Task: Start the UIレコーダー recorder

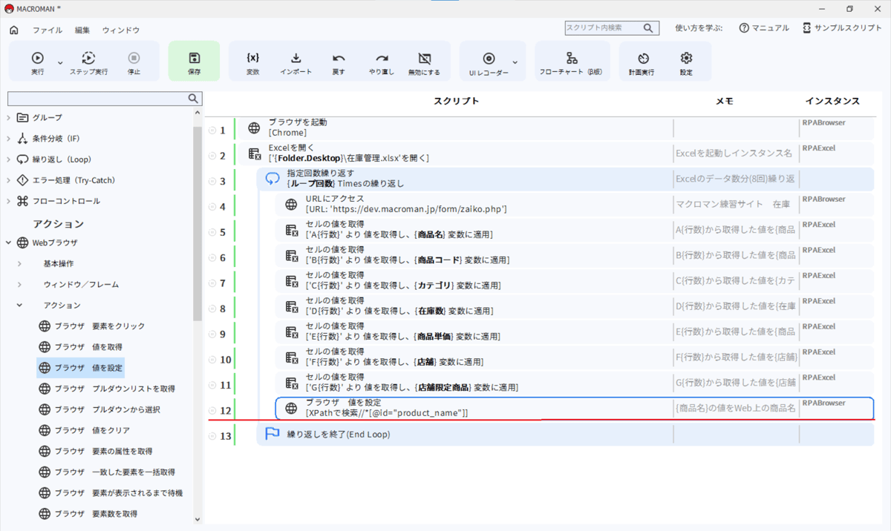Action: point(489,59)
